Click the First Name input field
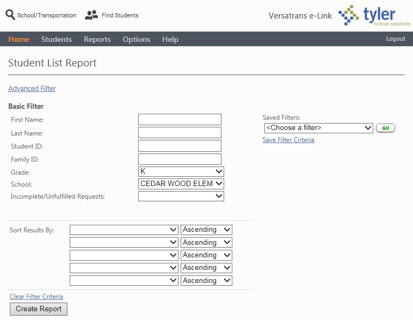413x320 pixels. (x=180, y=119)
